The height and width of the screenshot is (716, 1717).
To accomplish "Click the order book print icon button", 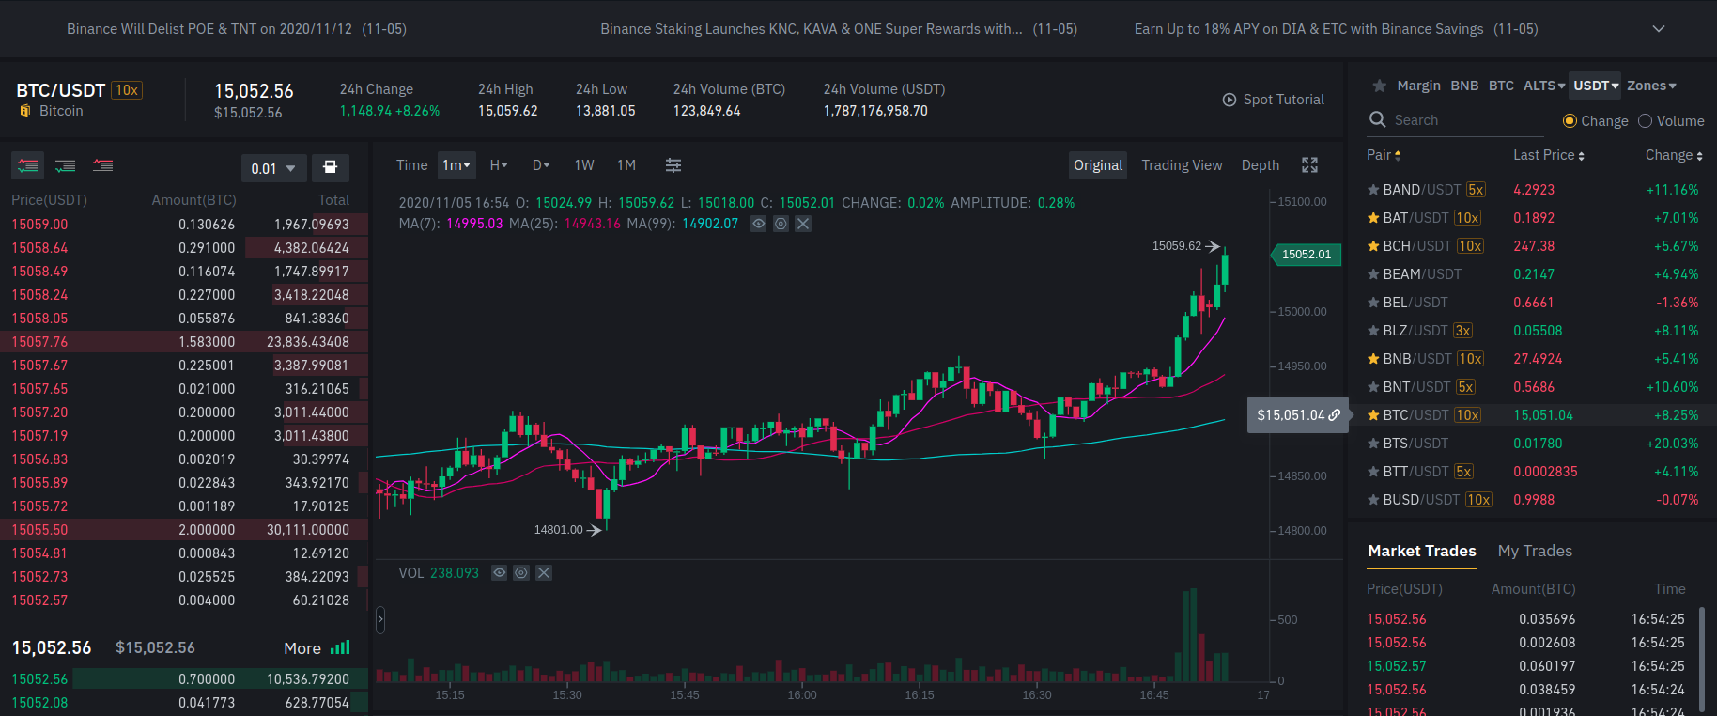I will pyautogui.click(x=330, y=167).
